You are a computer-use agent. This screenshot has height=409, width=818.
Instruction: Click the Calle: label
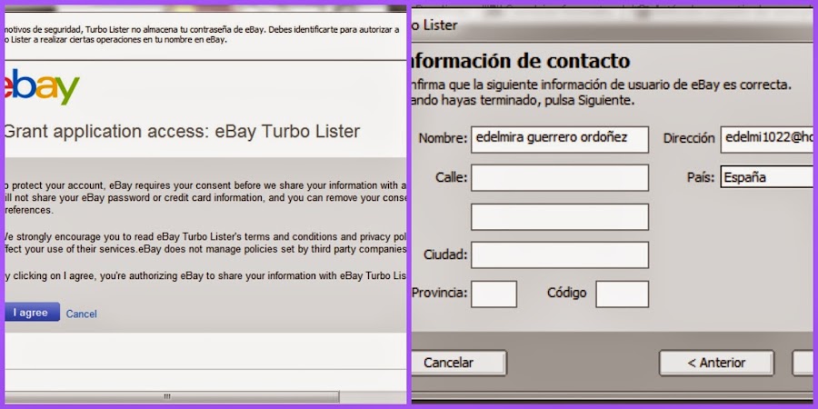coord(451,177)
